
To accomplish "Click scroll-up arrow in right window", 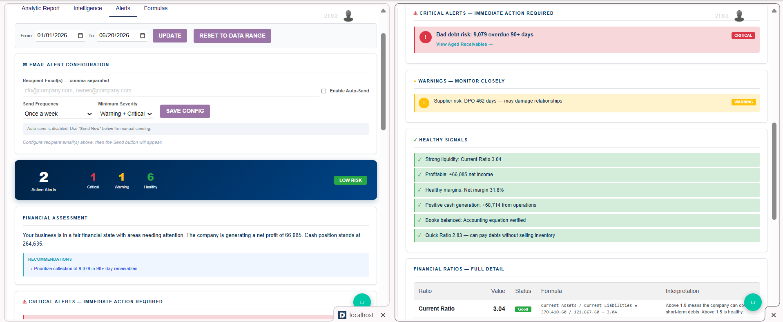I will (774, 11).
